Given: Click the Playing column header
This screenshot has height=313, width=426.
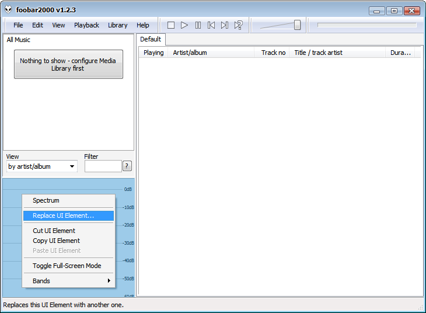Looking at the screenshot, I should [153, 53].
